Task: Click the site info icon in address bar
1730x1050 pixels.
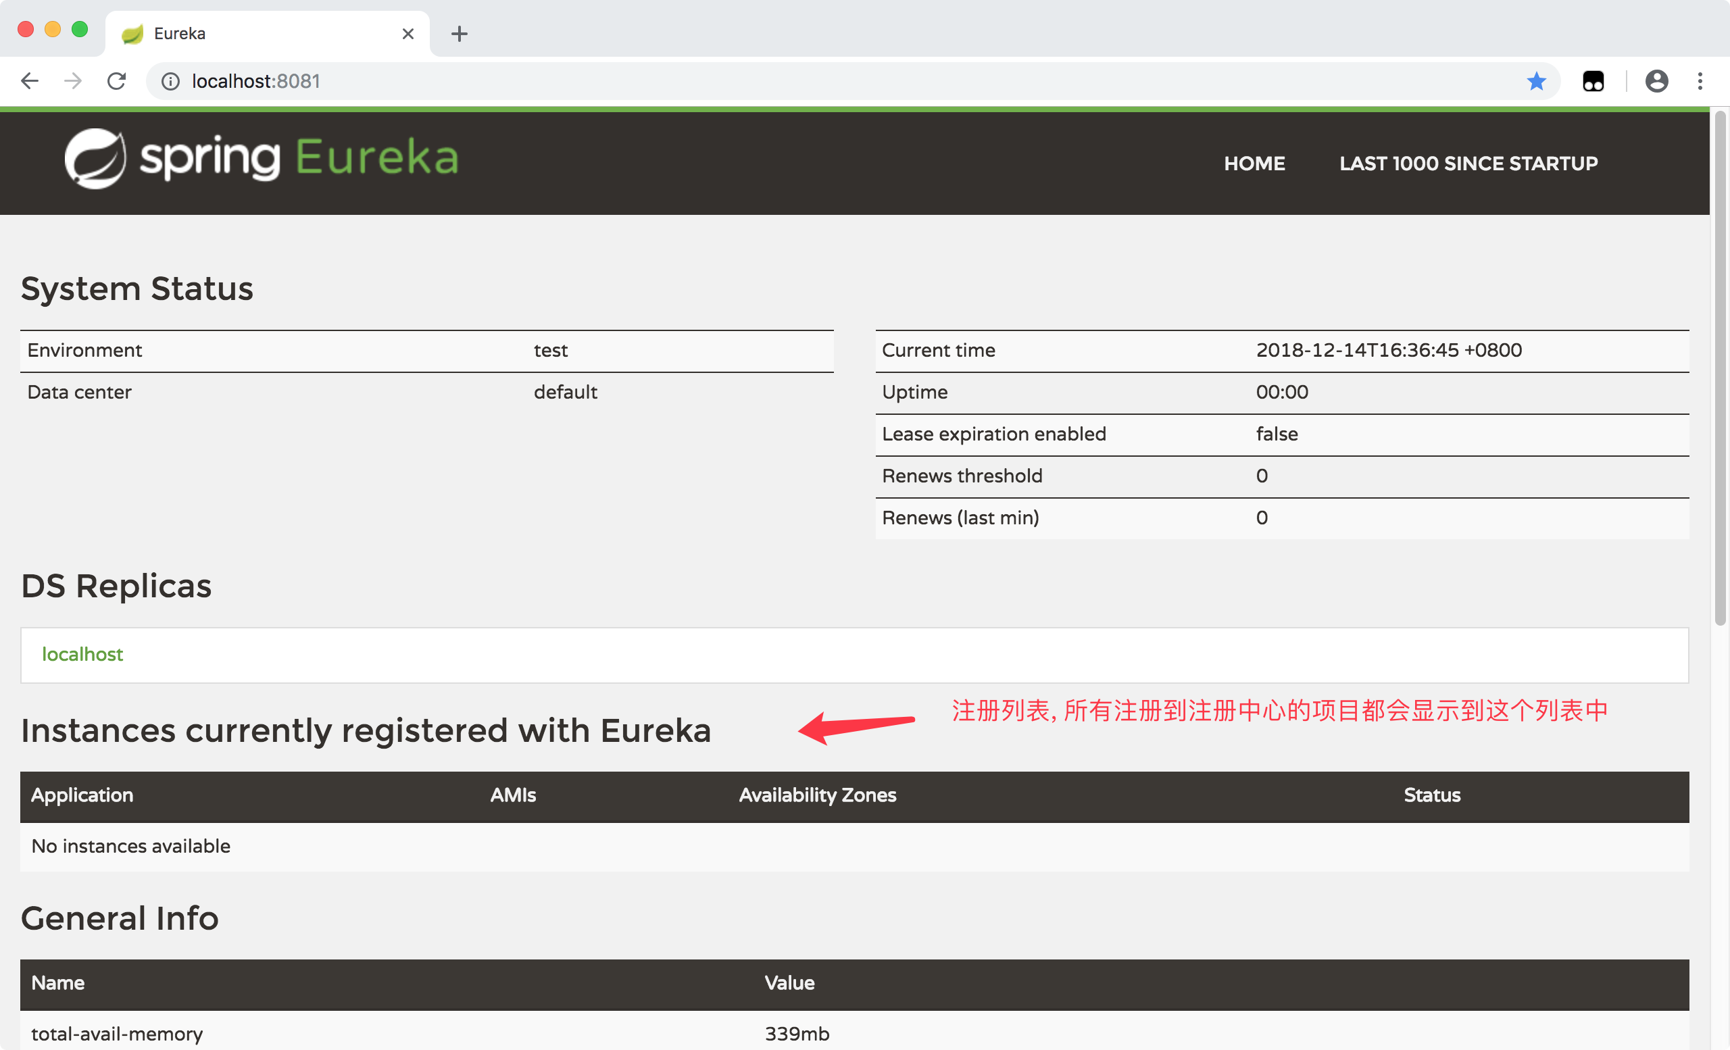Action: [x=170, y=81]
